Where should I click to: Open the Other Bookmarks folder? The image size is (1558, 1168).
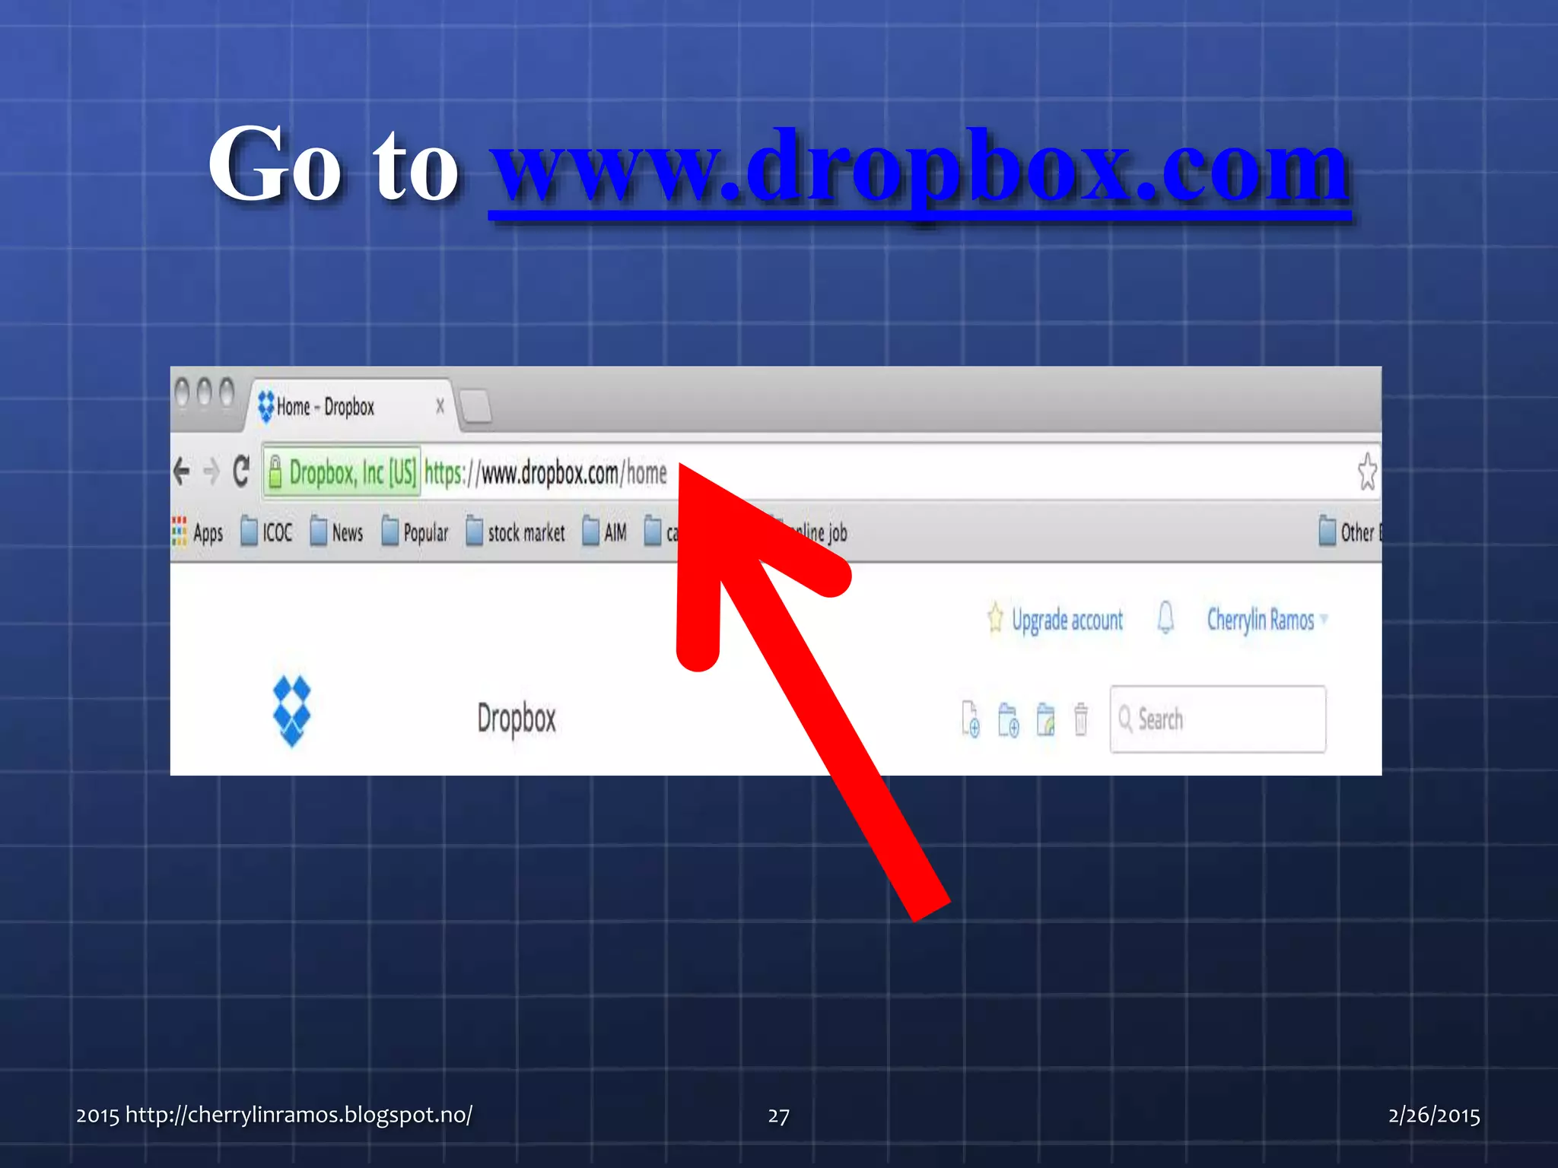tap(1350, 532)
